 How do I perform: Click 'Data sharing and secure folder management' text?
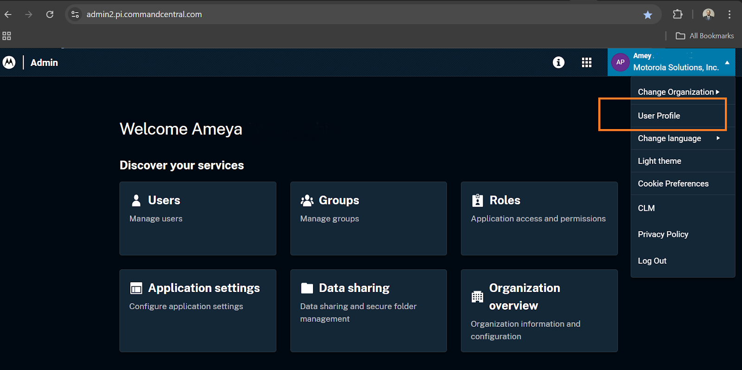358,312
